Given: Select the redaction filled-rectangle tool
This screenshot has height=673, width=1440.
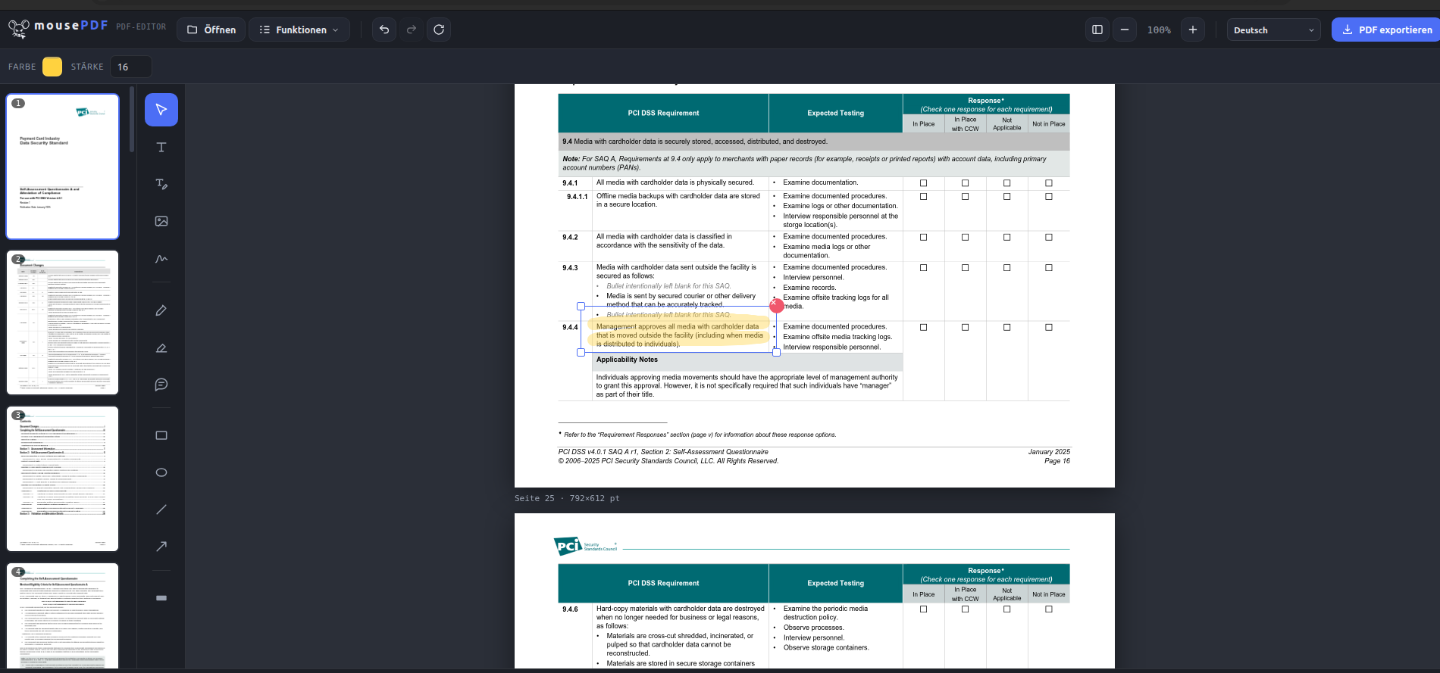Looking at the screenshot, I should [161, 598].
